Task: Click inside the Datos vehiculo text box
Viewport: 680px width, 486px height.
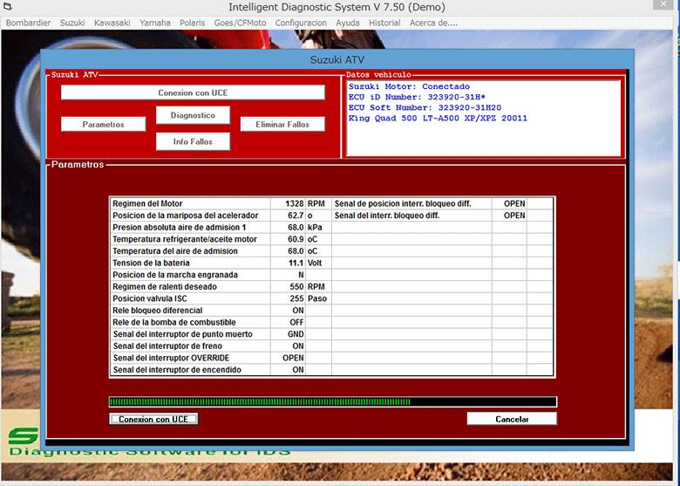Action: pyautogui.click(x=483, y=118)
